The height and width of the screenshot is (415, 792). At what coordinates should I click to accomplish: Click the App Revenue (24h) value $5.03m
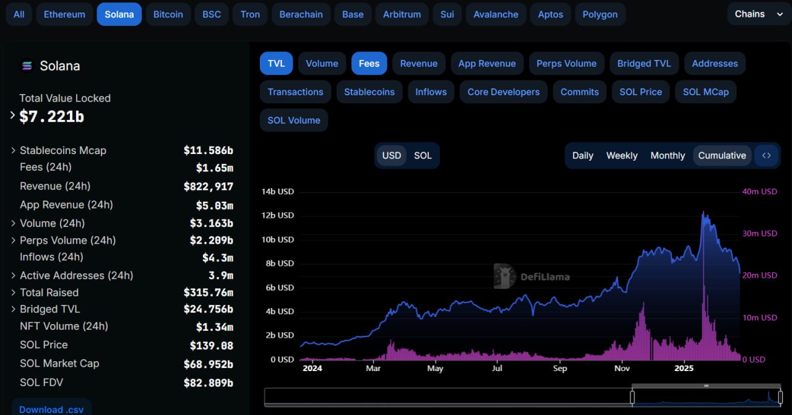(x=215, y=205)
